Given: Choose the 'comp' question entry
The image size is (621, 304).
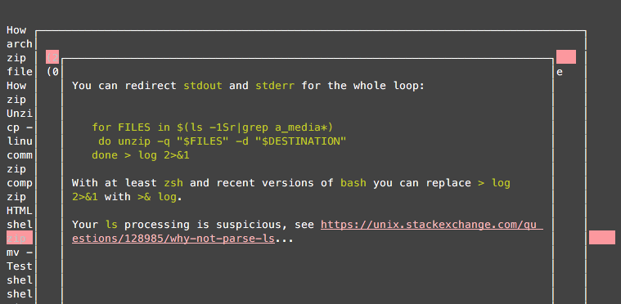Looking at the screenshot, I should [x=19, y=183].
